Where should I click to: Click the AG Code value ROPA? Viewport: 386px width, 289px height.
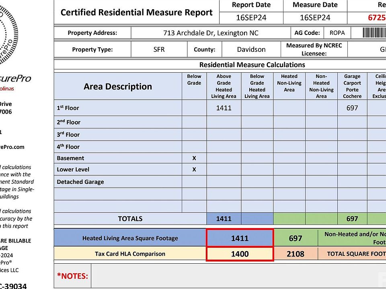point(337,33)
